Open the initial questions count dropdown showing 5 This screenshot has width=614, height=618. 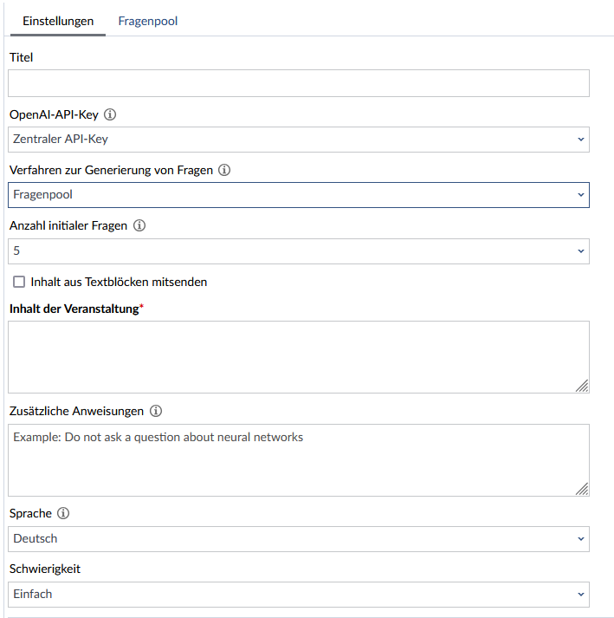pyautogui.click(x=299, y=251)
